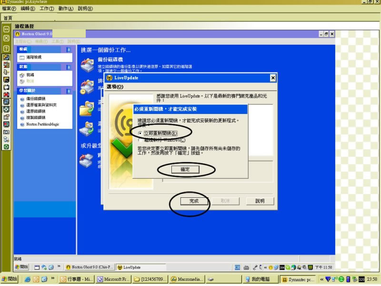Screen dimensions: 381x286
Task: Open the 動作(A) menu in pcAnywhere
Action: tap(66, 9)
